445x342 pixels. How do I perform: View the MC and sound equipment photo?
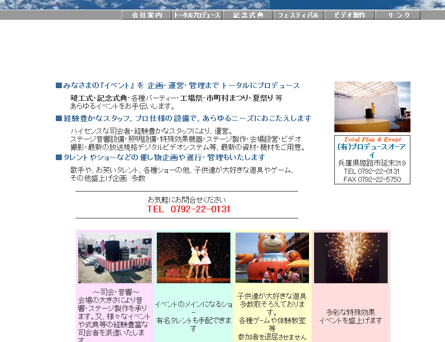coord(114,257)
